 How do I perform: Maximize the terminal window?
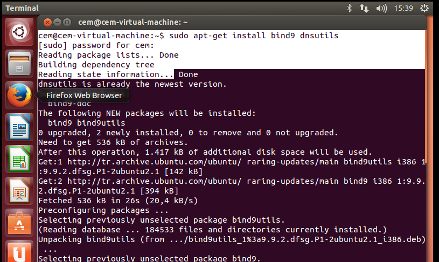(x=67, y=22)
